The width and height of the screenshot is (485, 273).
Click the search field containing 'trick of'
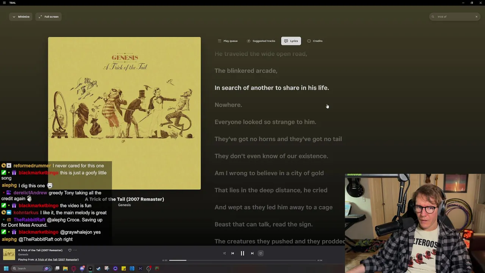coord(455,17)
